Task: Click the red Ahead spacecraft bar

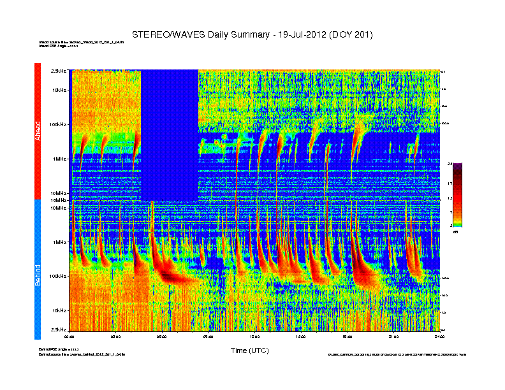Action: tap(38, 131)
